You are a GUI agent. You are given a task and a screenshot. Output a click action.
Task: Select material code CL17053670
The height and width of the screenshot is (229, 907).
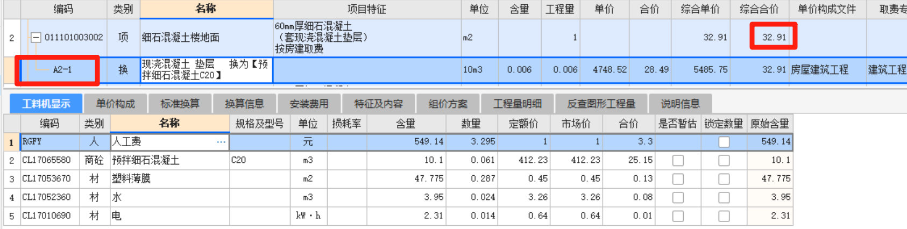46,179
